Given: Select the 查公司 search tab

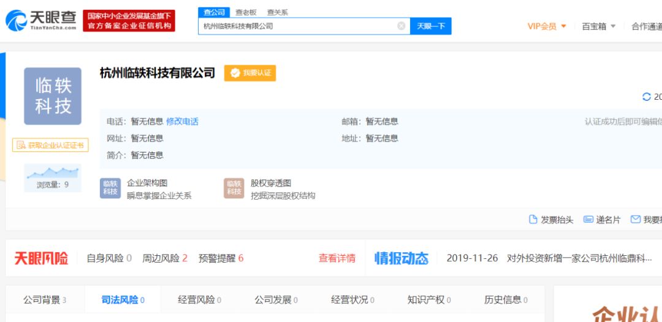Looking at the screenshot, I should click(214, 12).
